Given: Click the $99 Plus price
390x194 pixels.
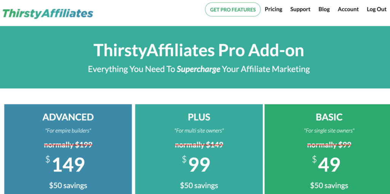Looking at the screenshot, I should [199, 165].
